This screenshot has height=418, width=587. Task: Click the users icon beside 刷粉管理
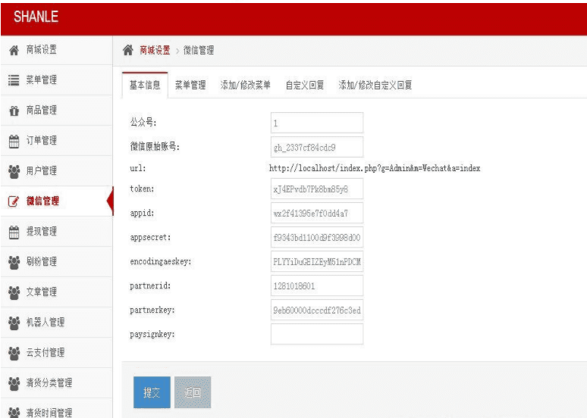point(14,262)
